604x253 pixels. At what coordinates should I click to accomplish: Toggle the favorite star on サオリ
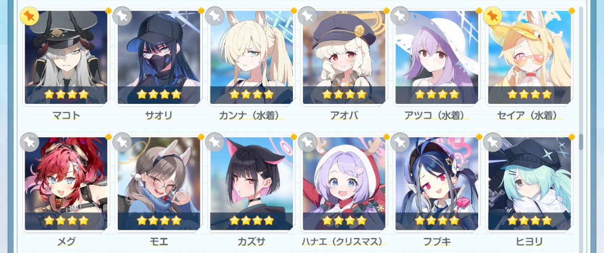click(x=122, y=16)
